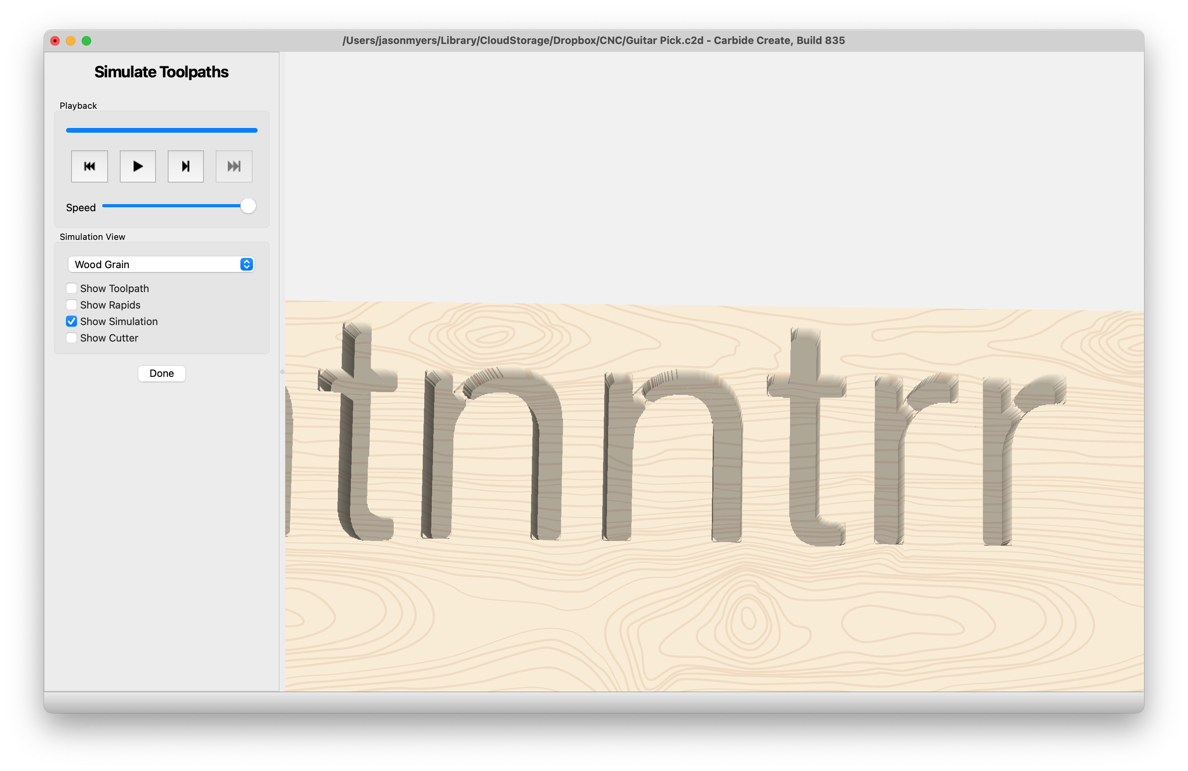Screen dimensions: 1188x771
Task: Turn on the Show Cutter checkbox
Action: point(71,338)
